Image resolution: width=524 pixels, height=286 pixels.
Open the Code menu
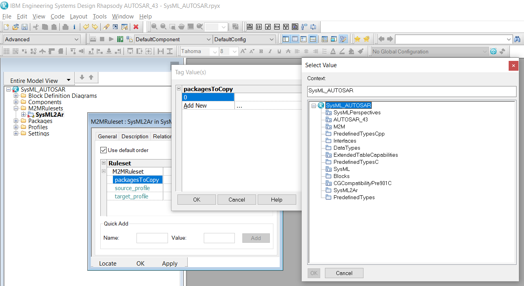(x=57, y=16)
